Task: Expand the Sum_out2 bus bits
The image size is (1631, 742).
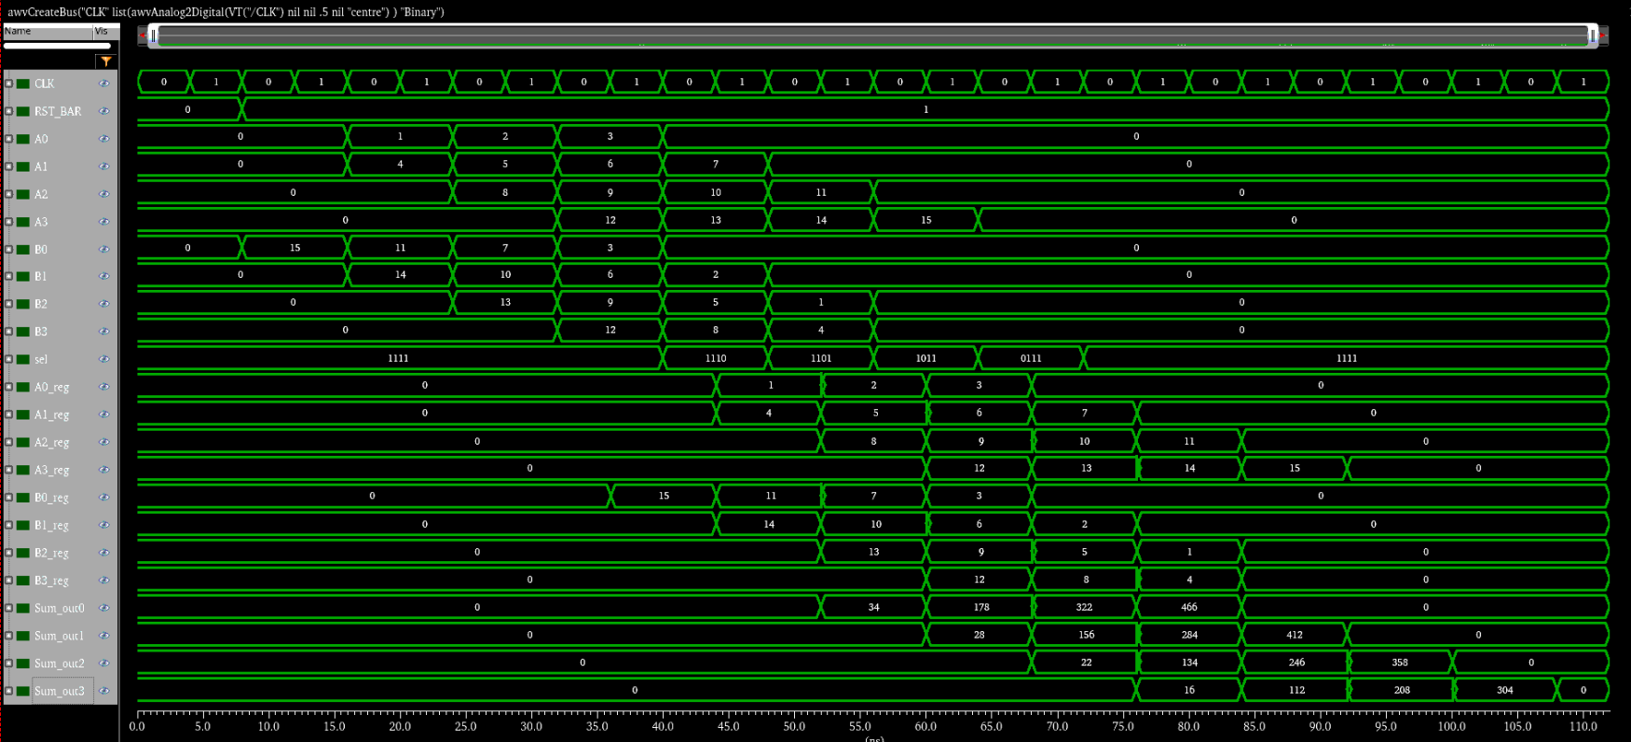Action: click(9, 664)
